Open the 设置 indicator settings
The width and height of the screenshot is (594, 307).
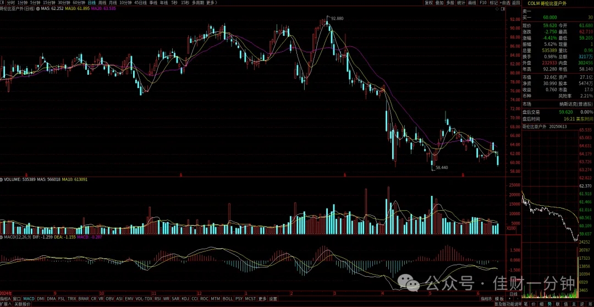click(x=273, y=299)
